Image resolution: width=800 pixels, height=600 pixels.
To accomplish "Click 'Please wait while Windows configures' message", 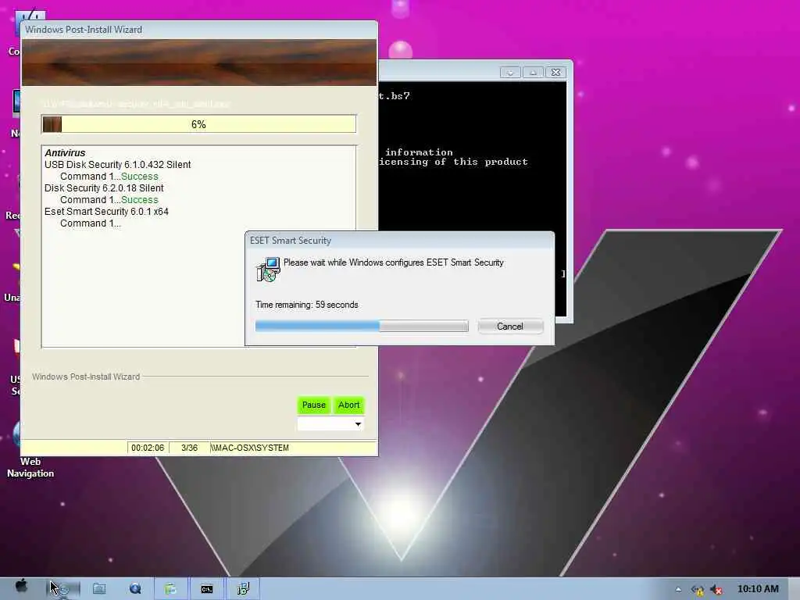I will (x=394, y=262).
